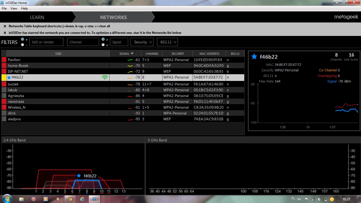Open the File menu
The height and width of the screenshot is (203, 361).
tap(4, 8)
